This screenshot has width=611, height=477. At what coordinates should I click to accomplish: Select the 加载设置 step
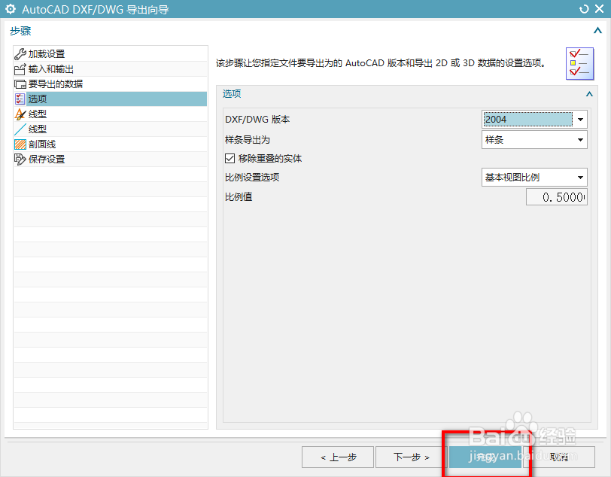pyautogui.click(x=111, y=53)
